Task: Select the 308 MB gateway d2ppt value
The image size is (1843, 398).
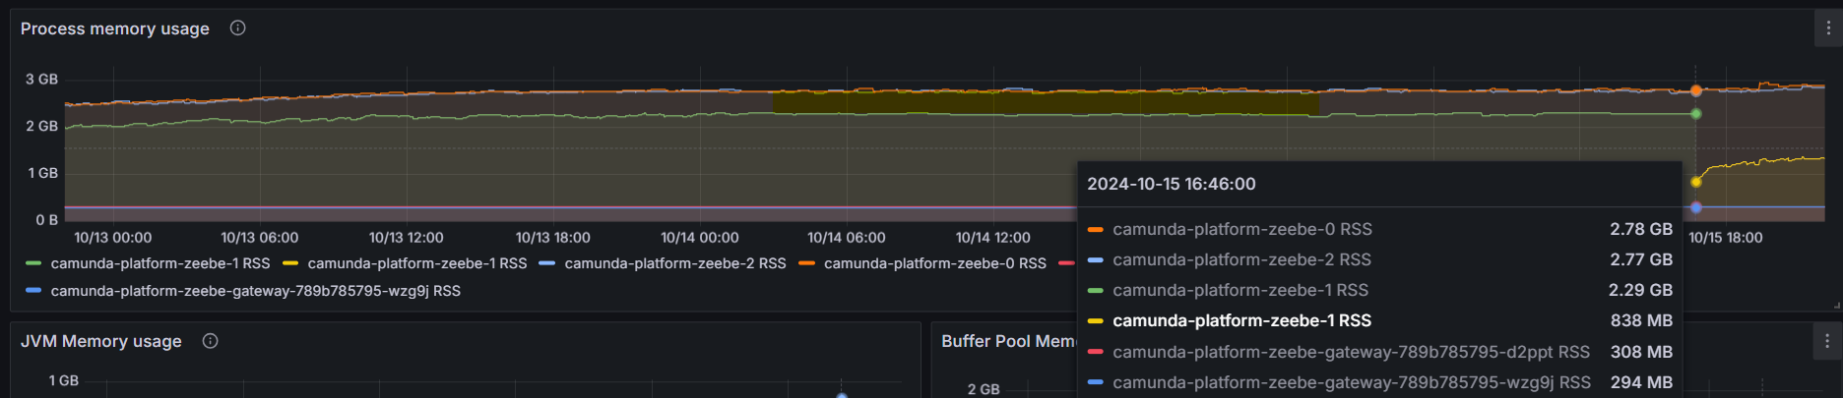Action: (x=1641, y=352)
